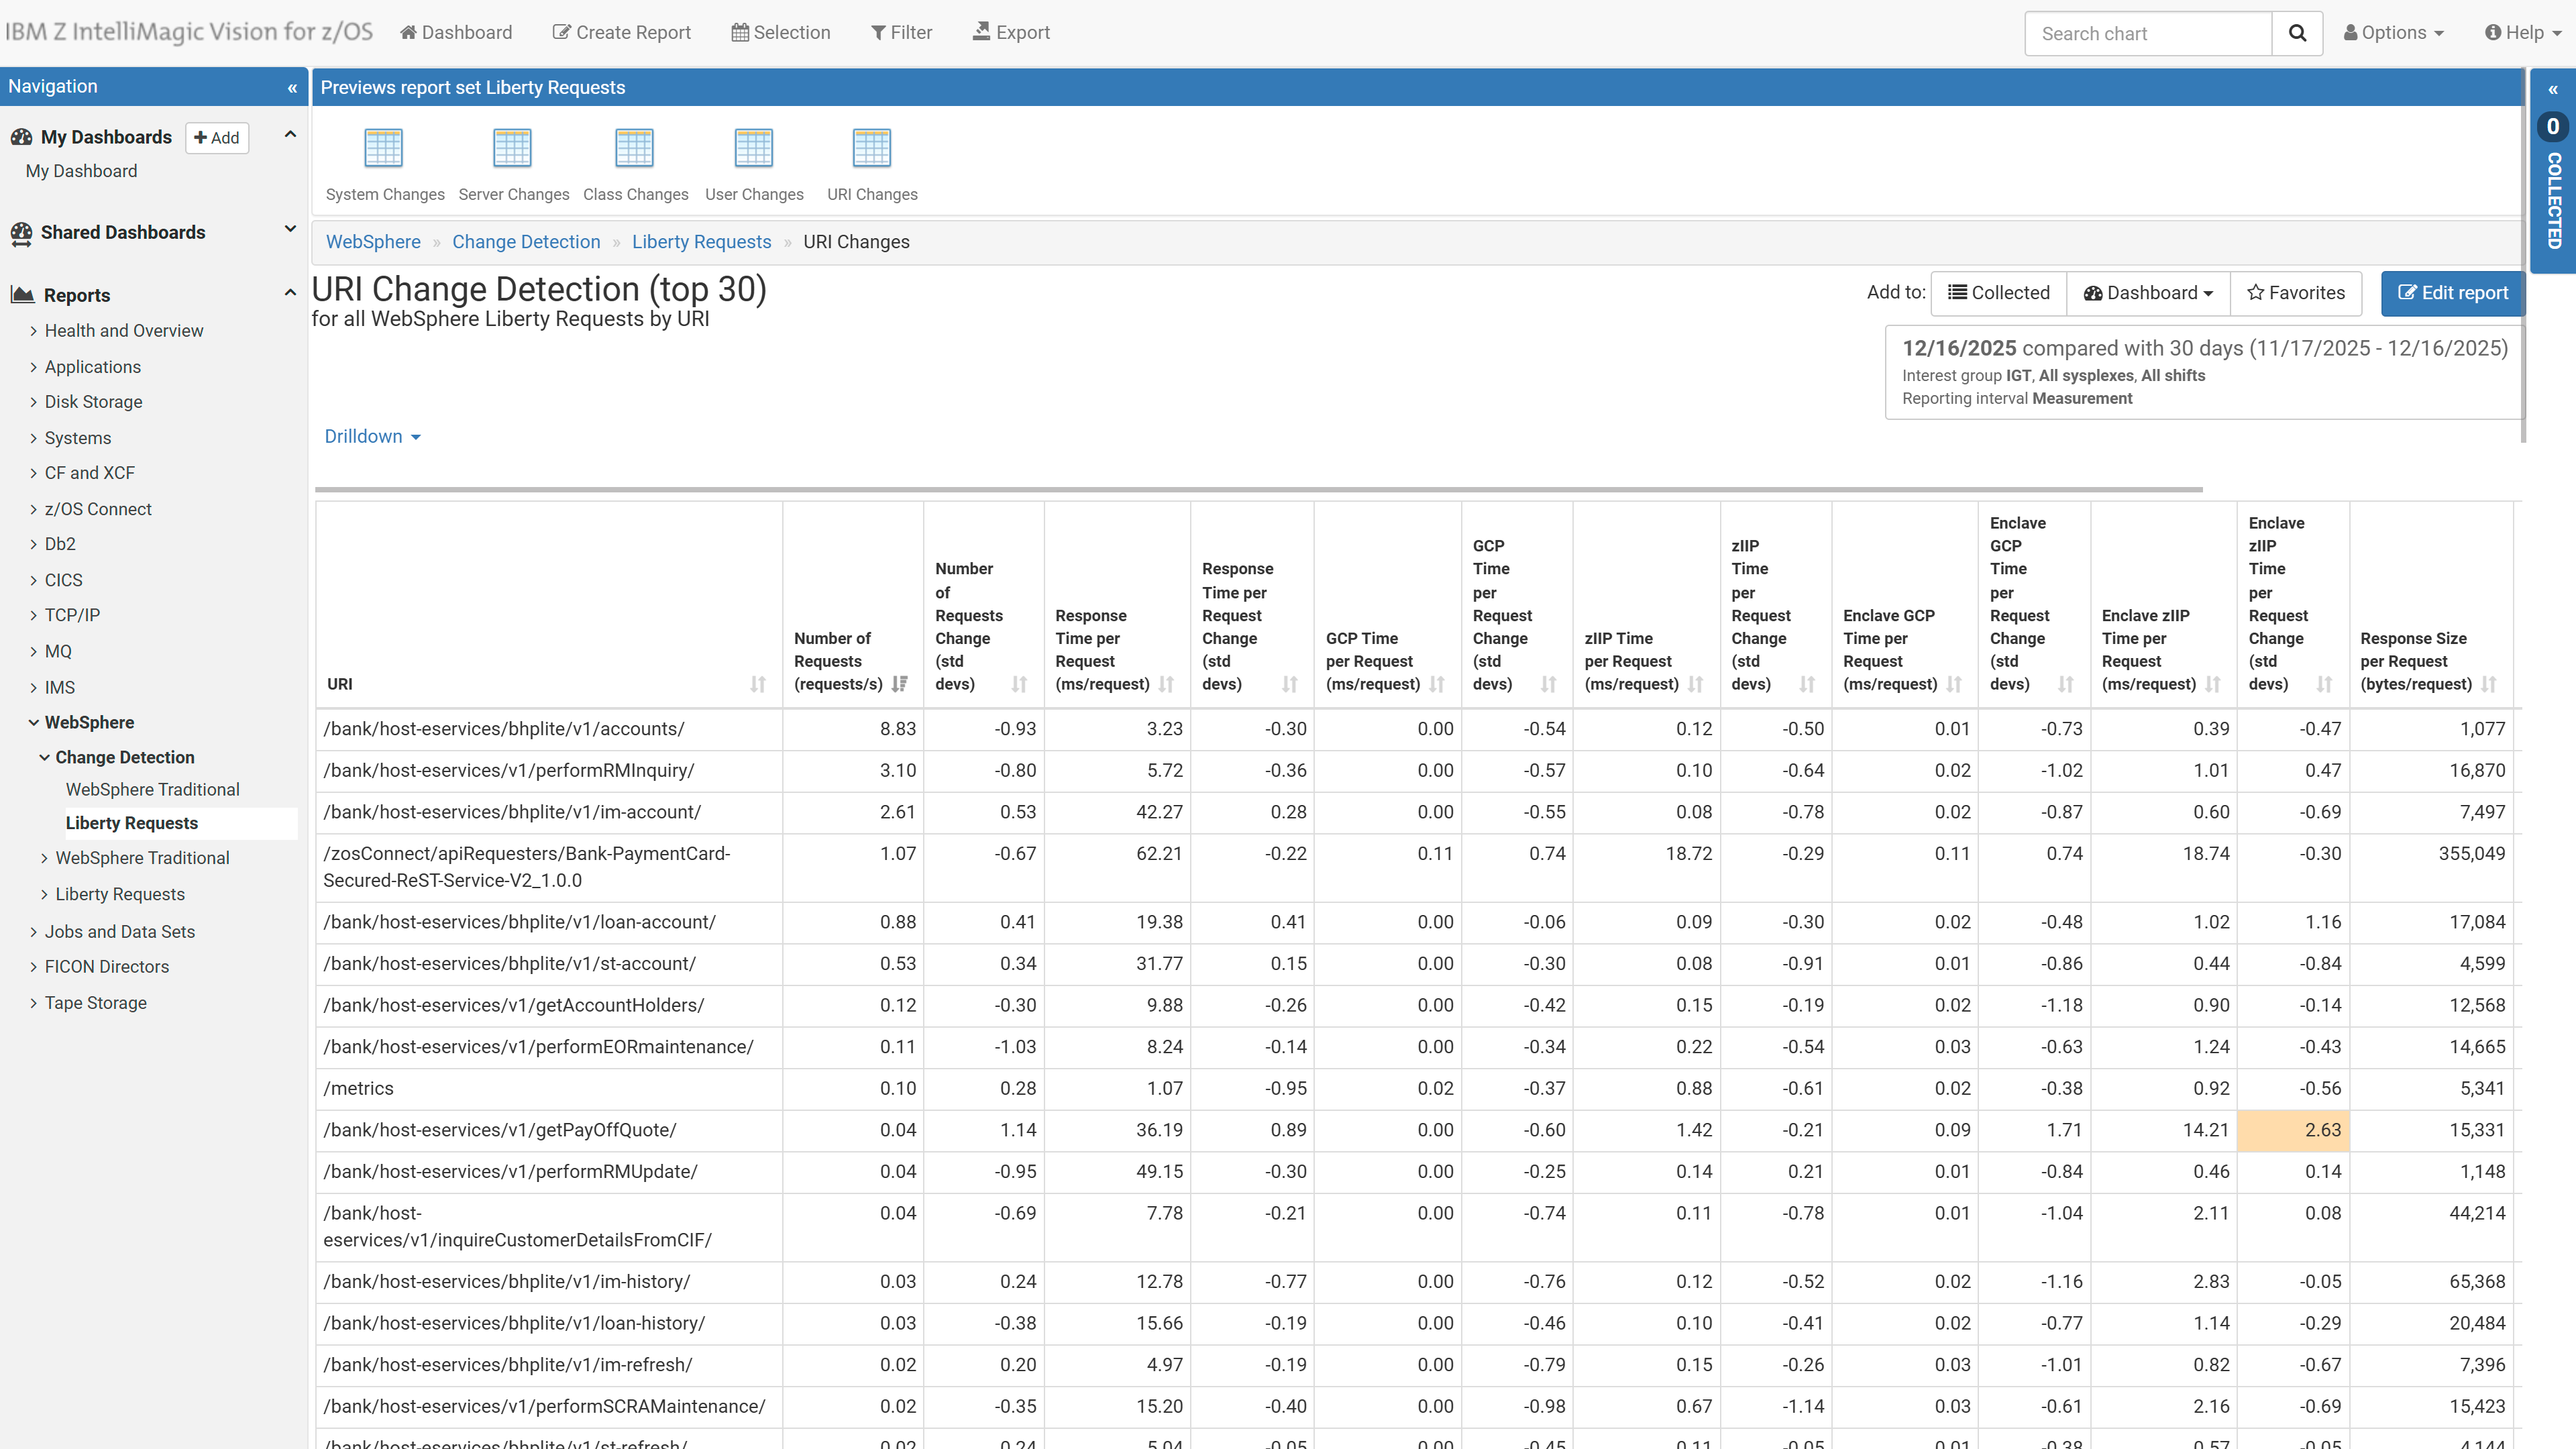Sort table by URI column
This screenshot has width=2576, height=1449.
758,685
